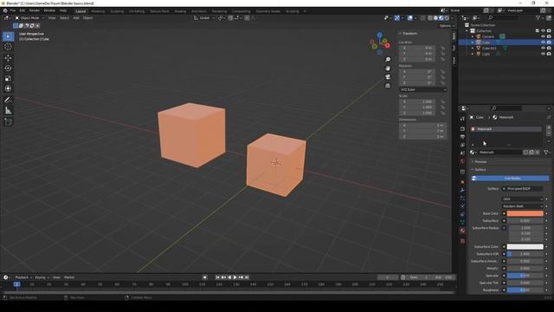The width and height of the screenshot is (554, 312).
Task: Switch to the Shading workspace tab
Action: coord(180,11)
